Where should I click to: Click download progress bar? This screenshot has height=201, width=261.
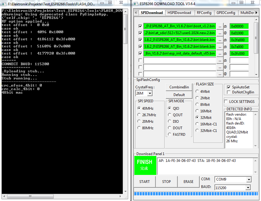tap(196, 194)
